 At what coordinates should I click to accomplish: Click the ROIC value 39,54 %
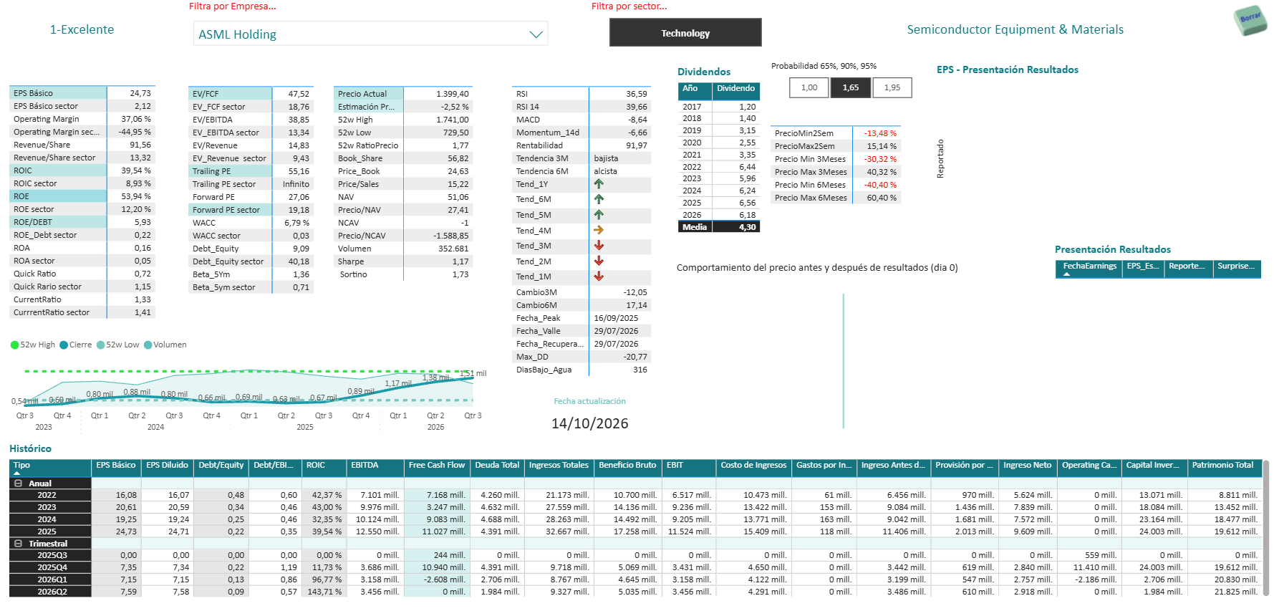click(x=136, y=170)
